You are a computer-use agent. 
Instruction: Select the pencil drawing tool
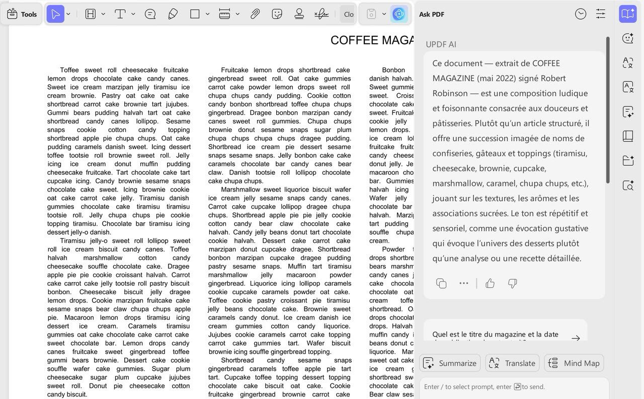click(x=173, y=14)
